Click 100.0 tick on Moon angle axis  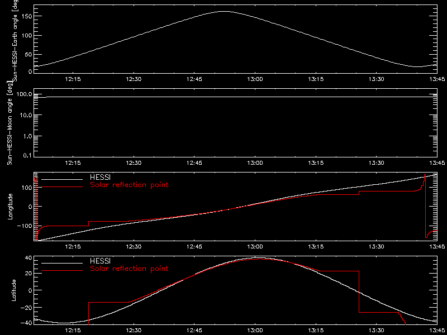tap(24, 94)
